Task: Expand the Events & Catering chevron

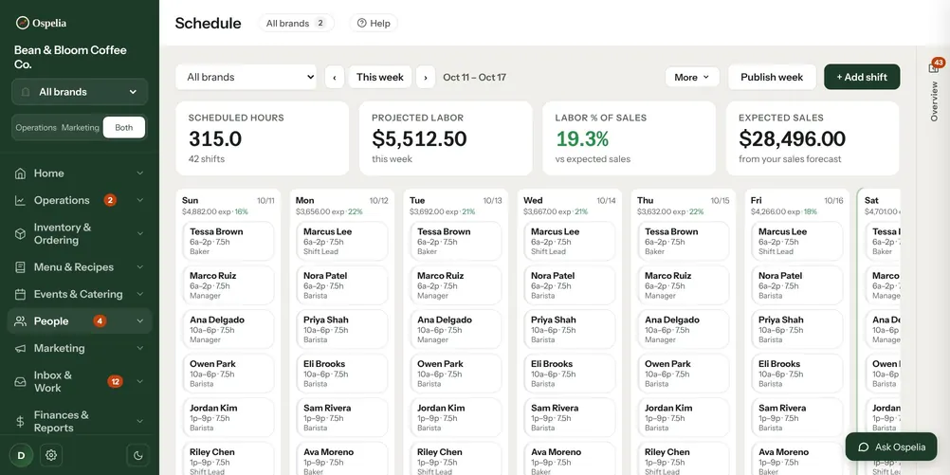Action: tap(140, 295)
